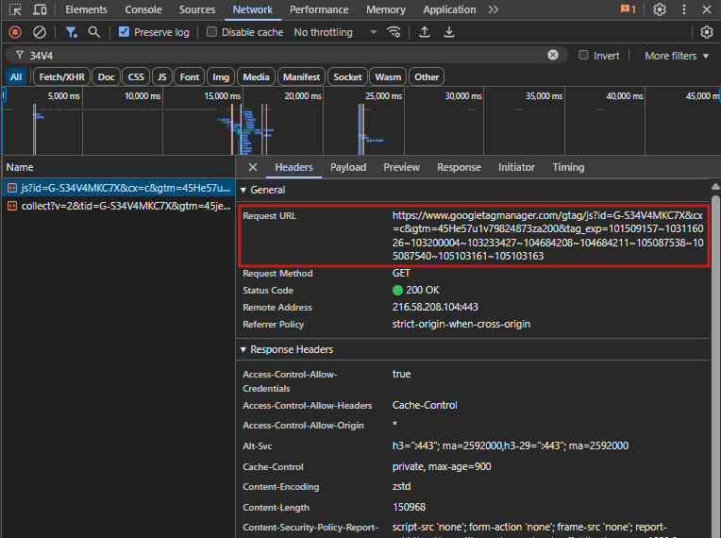
Task: Open the Console panel tab
Action: pyautogui.click(x=143, y=9)
